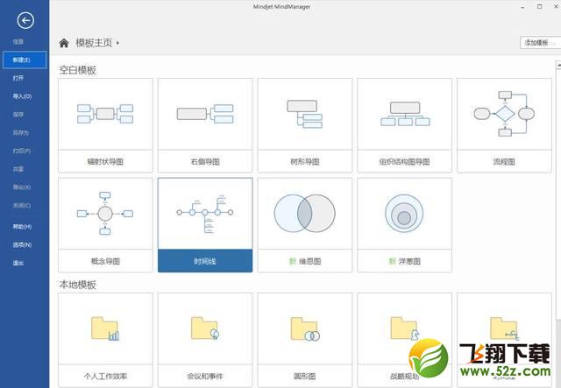This screenshot has height=388, width=561.
Task: Click 退出 in the sidebar
Action: pyautogui.click(x=18, y=263)
